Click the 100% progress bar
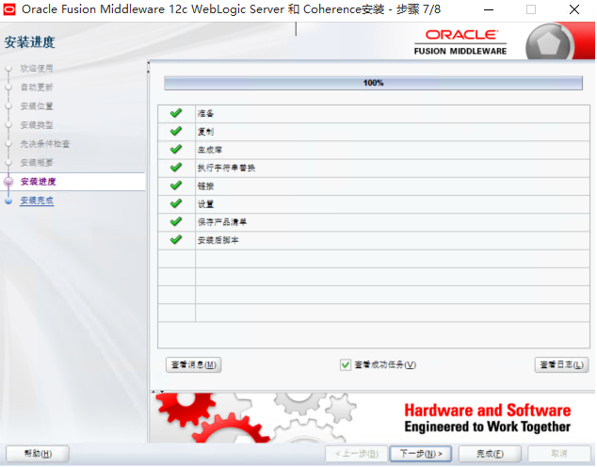The height and width of the screenshot is (467, 597). [373, 83]
